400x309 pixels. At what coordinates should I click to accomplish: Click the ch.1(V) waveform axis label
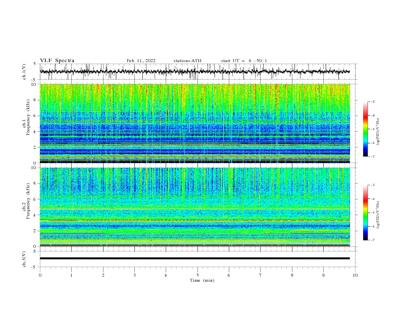[24, 72]
